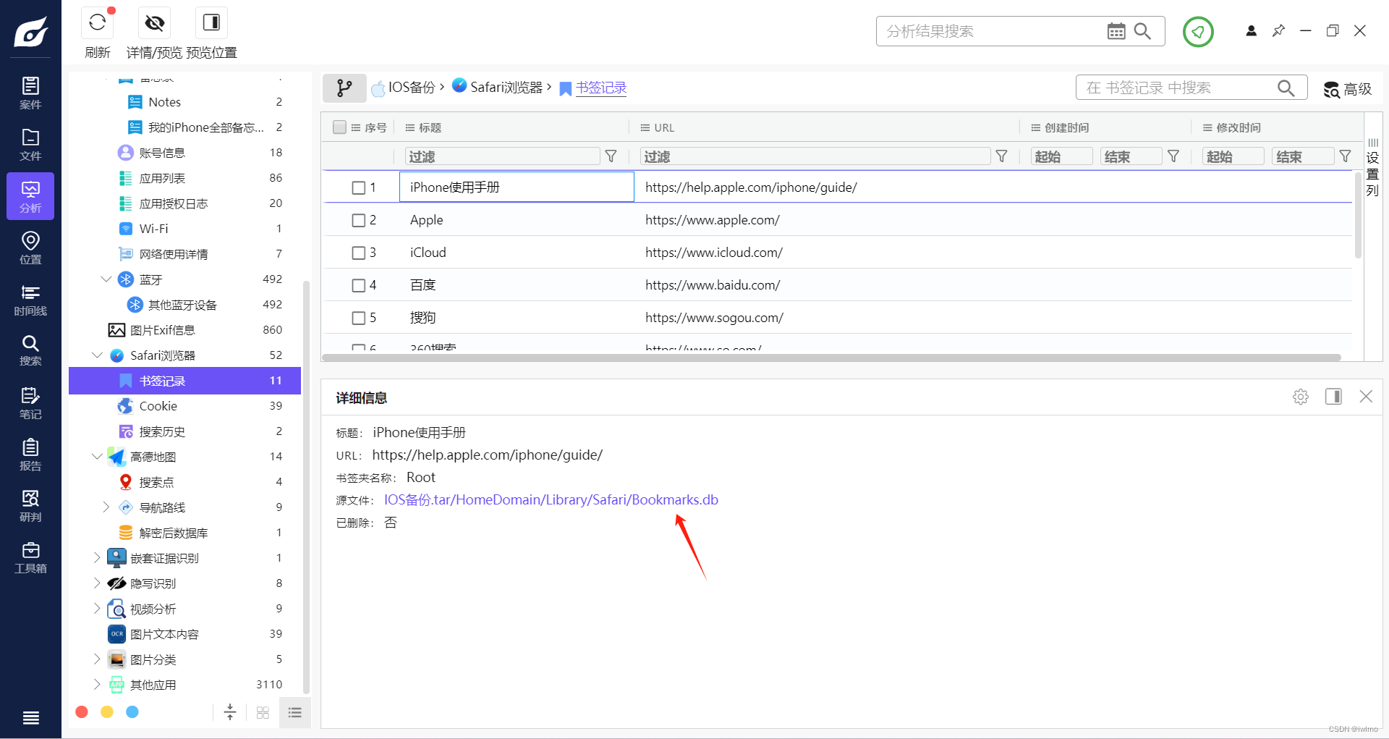Open the File (文件) sidebar section
This screenshot has width=1389, height=739.
coord(30,145)
